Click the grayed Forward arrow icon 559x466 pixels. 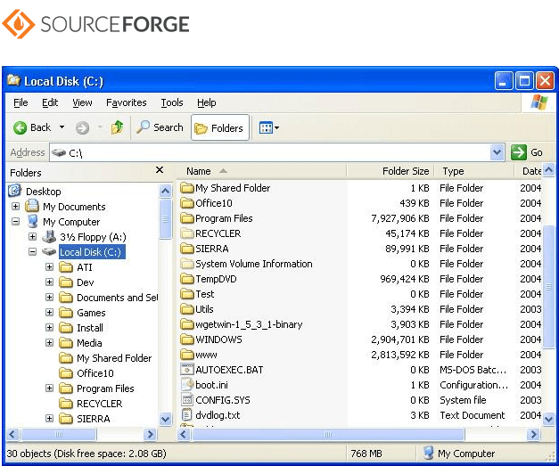[x=82, y=127]
